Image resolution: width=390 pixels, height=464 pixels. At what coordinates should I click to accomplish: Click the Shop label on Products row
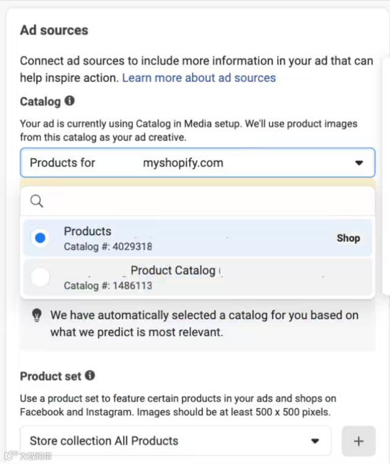348,238
